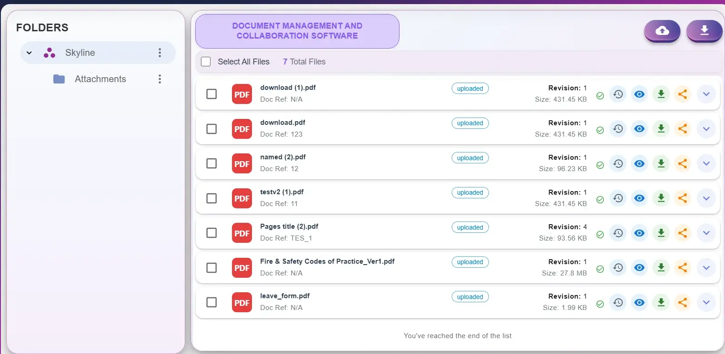This screenshot has width=725, height=354.
Task: Click the file name Pages title (2).pdf
Action: point(289,226)
